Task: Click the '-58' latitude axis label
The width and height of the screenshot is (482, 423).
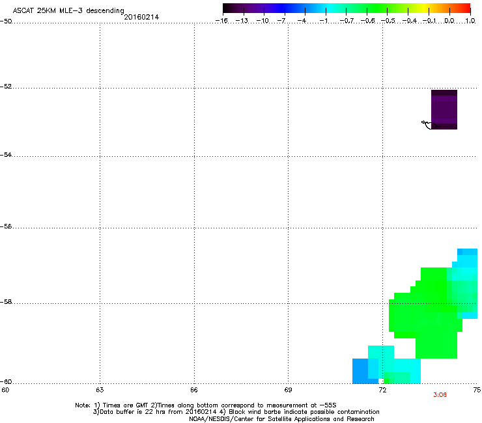Action: click(6, 302)
